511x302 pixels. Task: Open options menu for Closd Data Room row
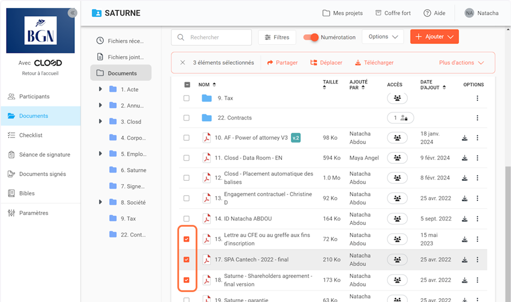(x=477, y=158)
